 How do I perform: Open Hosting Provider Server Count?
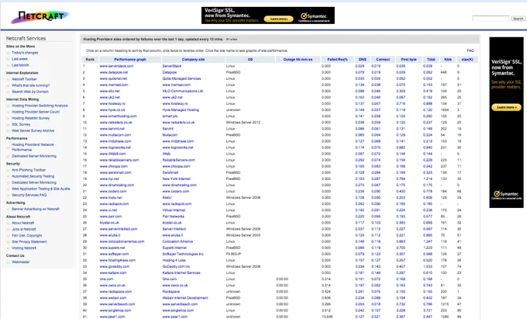pyautogui.click(x=36, y=112)
